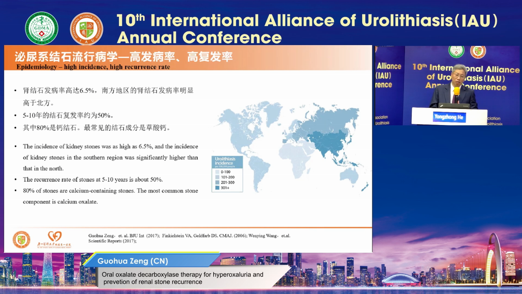The width and height of the screenshot is (522, 294).
Task: Select the 0-100 legend color swatch
Action: [217, 172]
